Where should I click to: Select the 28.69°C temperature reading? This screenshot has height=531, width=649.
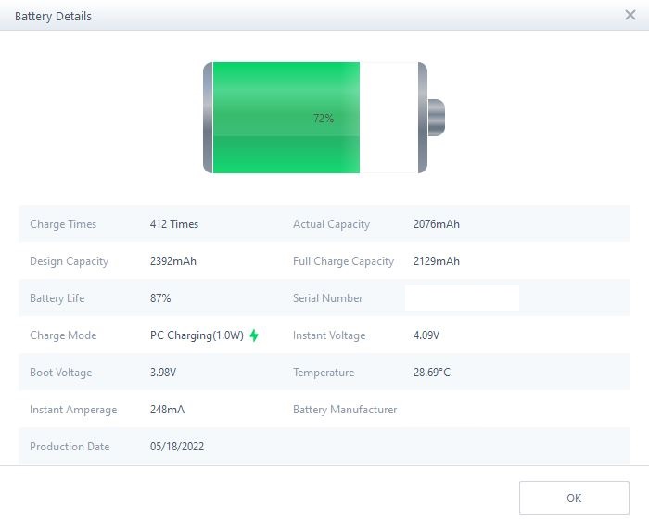[432, 373]
